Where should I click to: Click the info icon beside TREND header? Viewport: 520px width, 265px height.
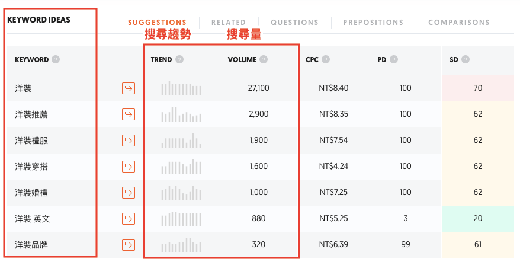179,59
